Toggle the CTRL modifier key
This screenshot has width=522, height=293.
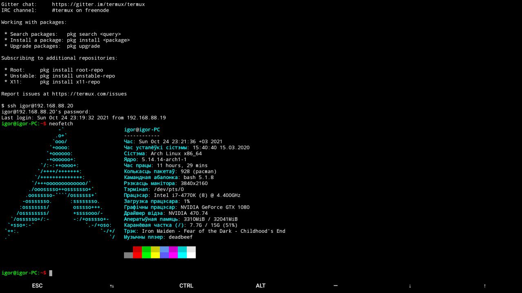pos(186,286)
